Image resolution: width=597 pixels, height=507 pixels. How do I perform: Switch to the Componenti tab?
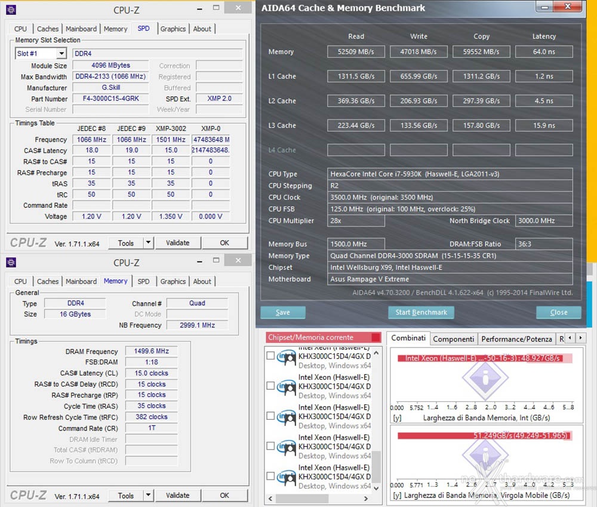point(454,339)
